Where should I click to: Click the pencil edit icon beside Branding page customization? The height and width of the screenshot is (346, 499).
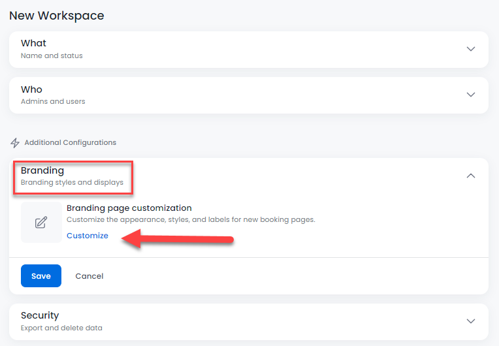coord(41,223)
